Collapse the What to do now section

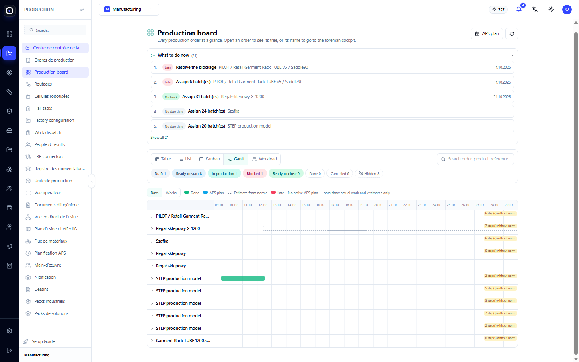(x=512, y=56)
